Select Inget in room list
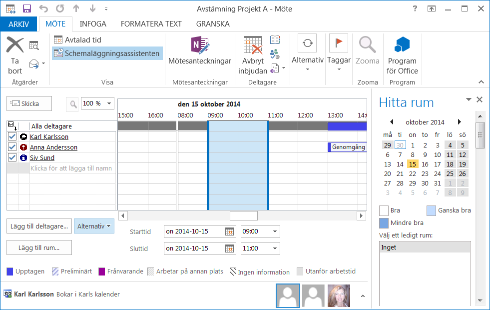This screenshot has height=310, width=490. [425, 247]
